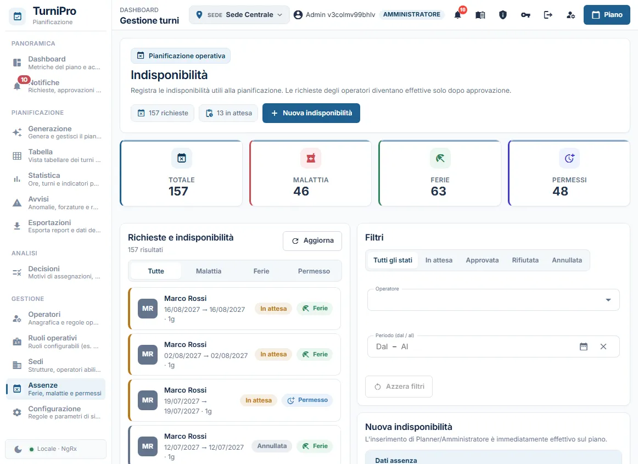Filter by Annullata status
638x464 pixels.
[x=567, y=260]
